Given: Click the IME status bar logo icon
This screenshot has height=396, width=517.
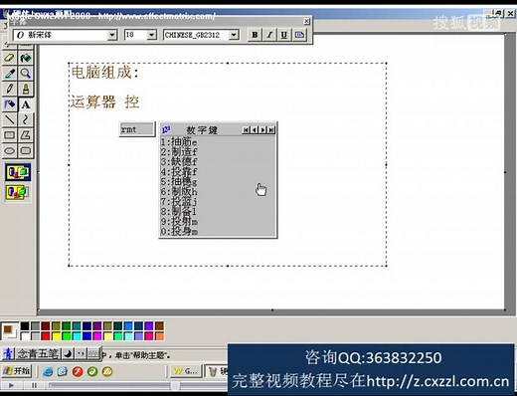Looking at the screenshot, I should point(9,354).
